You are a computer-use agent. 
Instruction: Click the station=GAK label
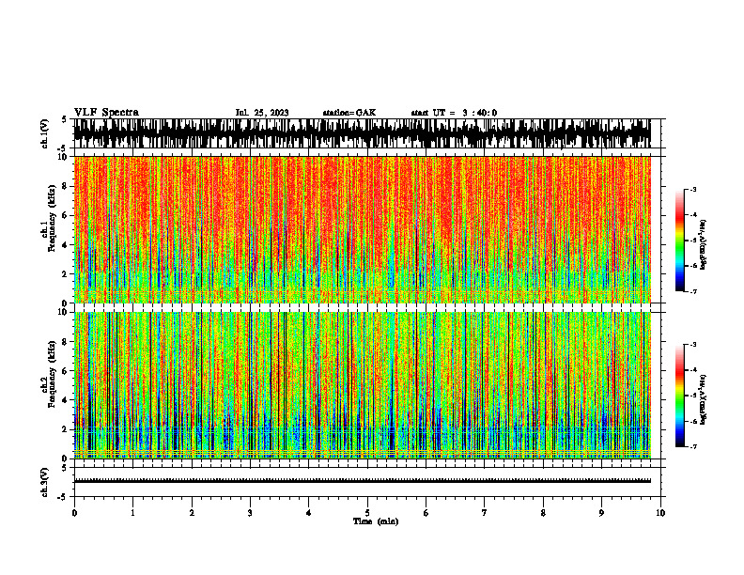point(349,113)
